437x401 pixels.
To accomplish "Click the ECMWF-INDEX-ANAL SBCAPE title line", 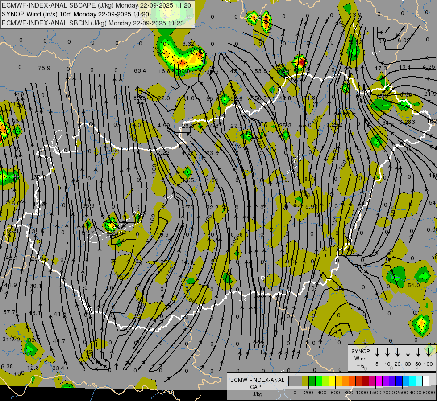I will point(96,6).
